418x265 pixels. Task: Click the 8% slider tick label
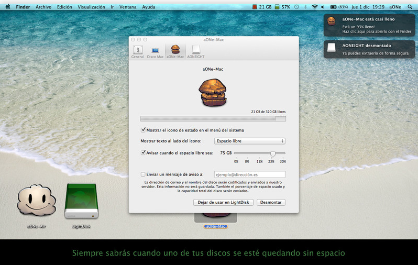click(247, 161)
